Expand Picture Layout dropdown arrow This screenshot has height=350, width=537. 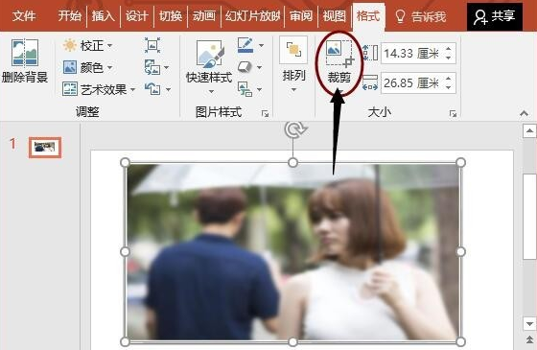259,90
